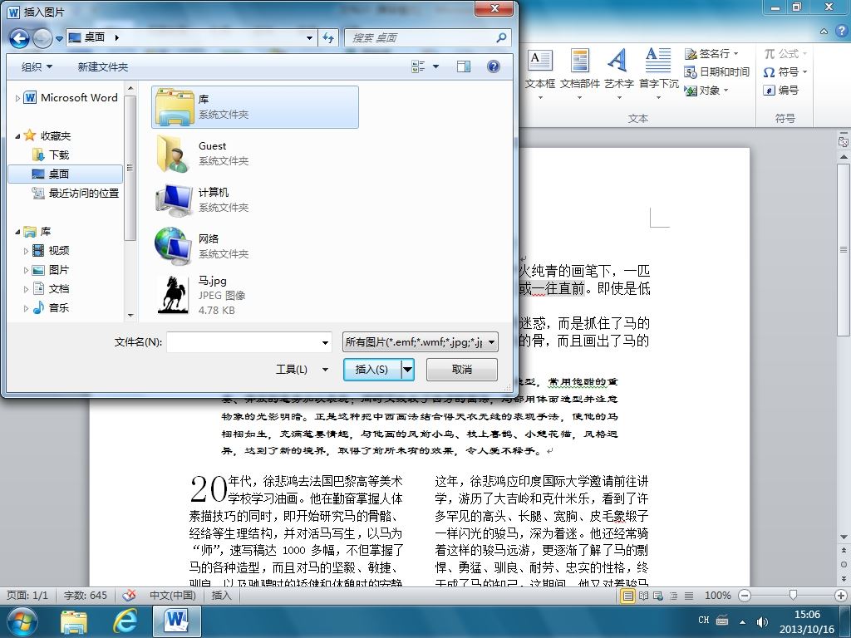
Task: Click the search magnifier icon
Action: pyautogui.click(x=501, y=37)
